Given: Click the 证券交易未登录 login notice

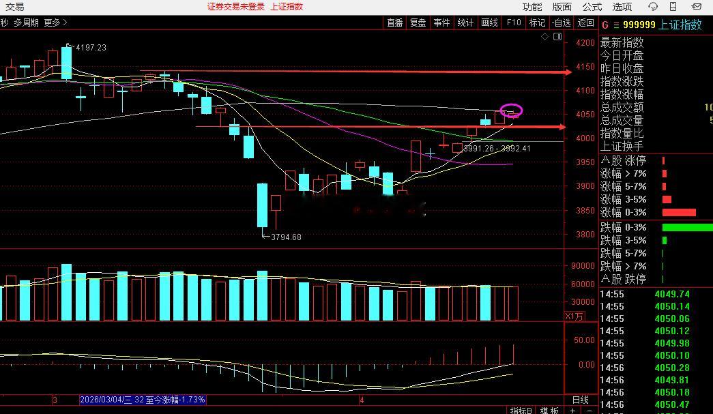Looking at the screenshot, I should point(236,6).
